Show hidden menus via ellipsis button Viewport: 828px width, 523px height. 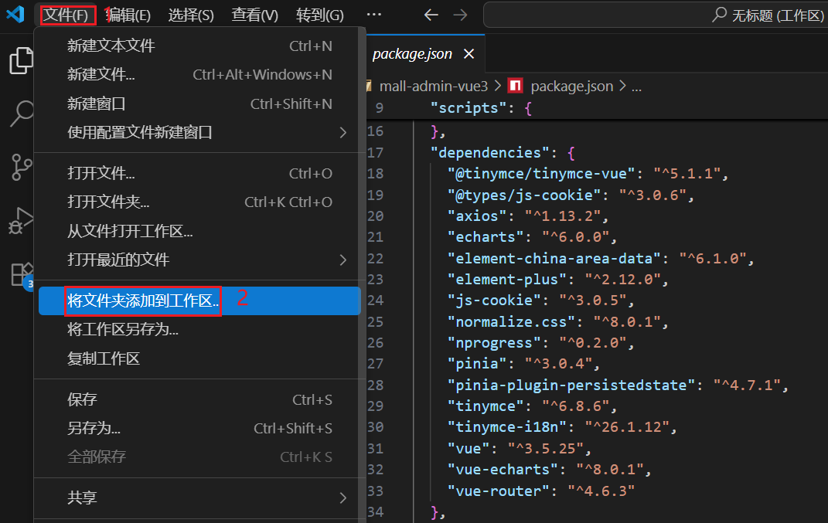[x=373, y=15]
